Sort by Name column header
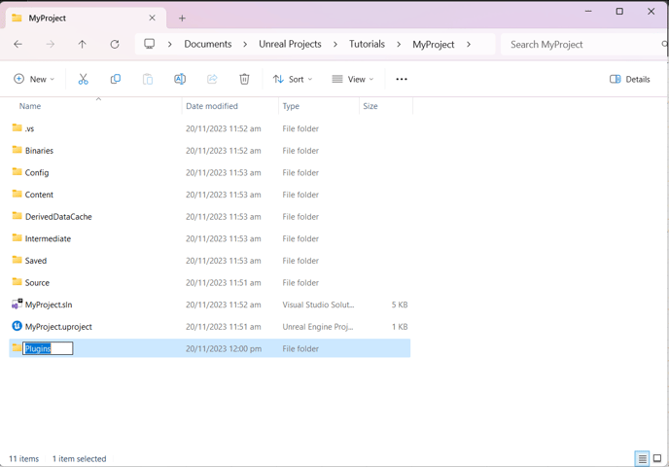The width and height of the screenshot is (669, 467). pyautogui.click(x=30, y=106)
